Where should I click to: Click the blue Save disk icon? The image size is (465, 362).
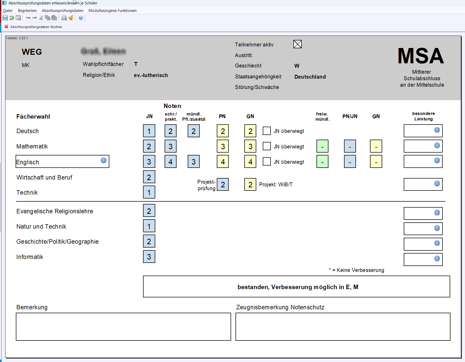[x=5, y=18]
